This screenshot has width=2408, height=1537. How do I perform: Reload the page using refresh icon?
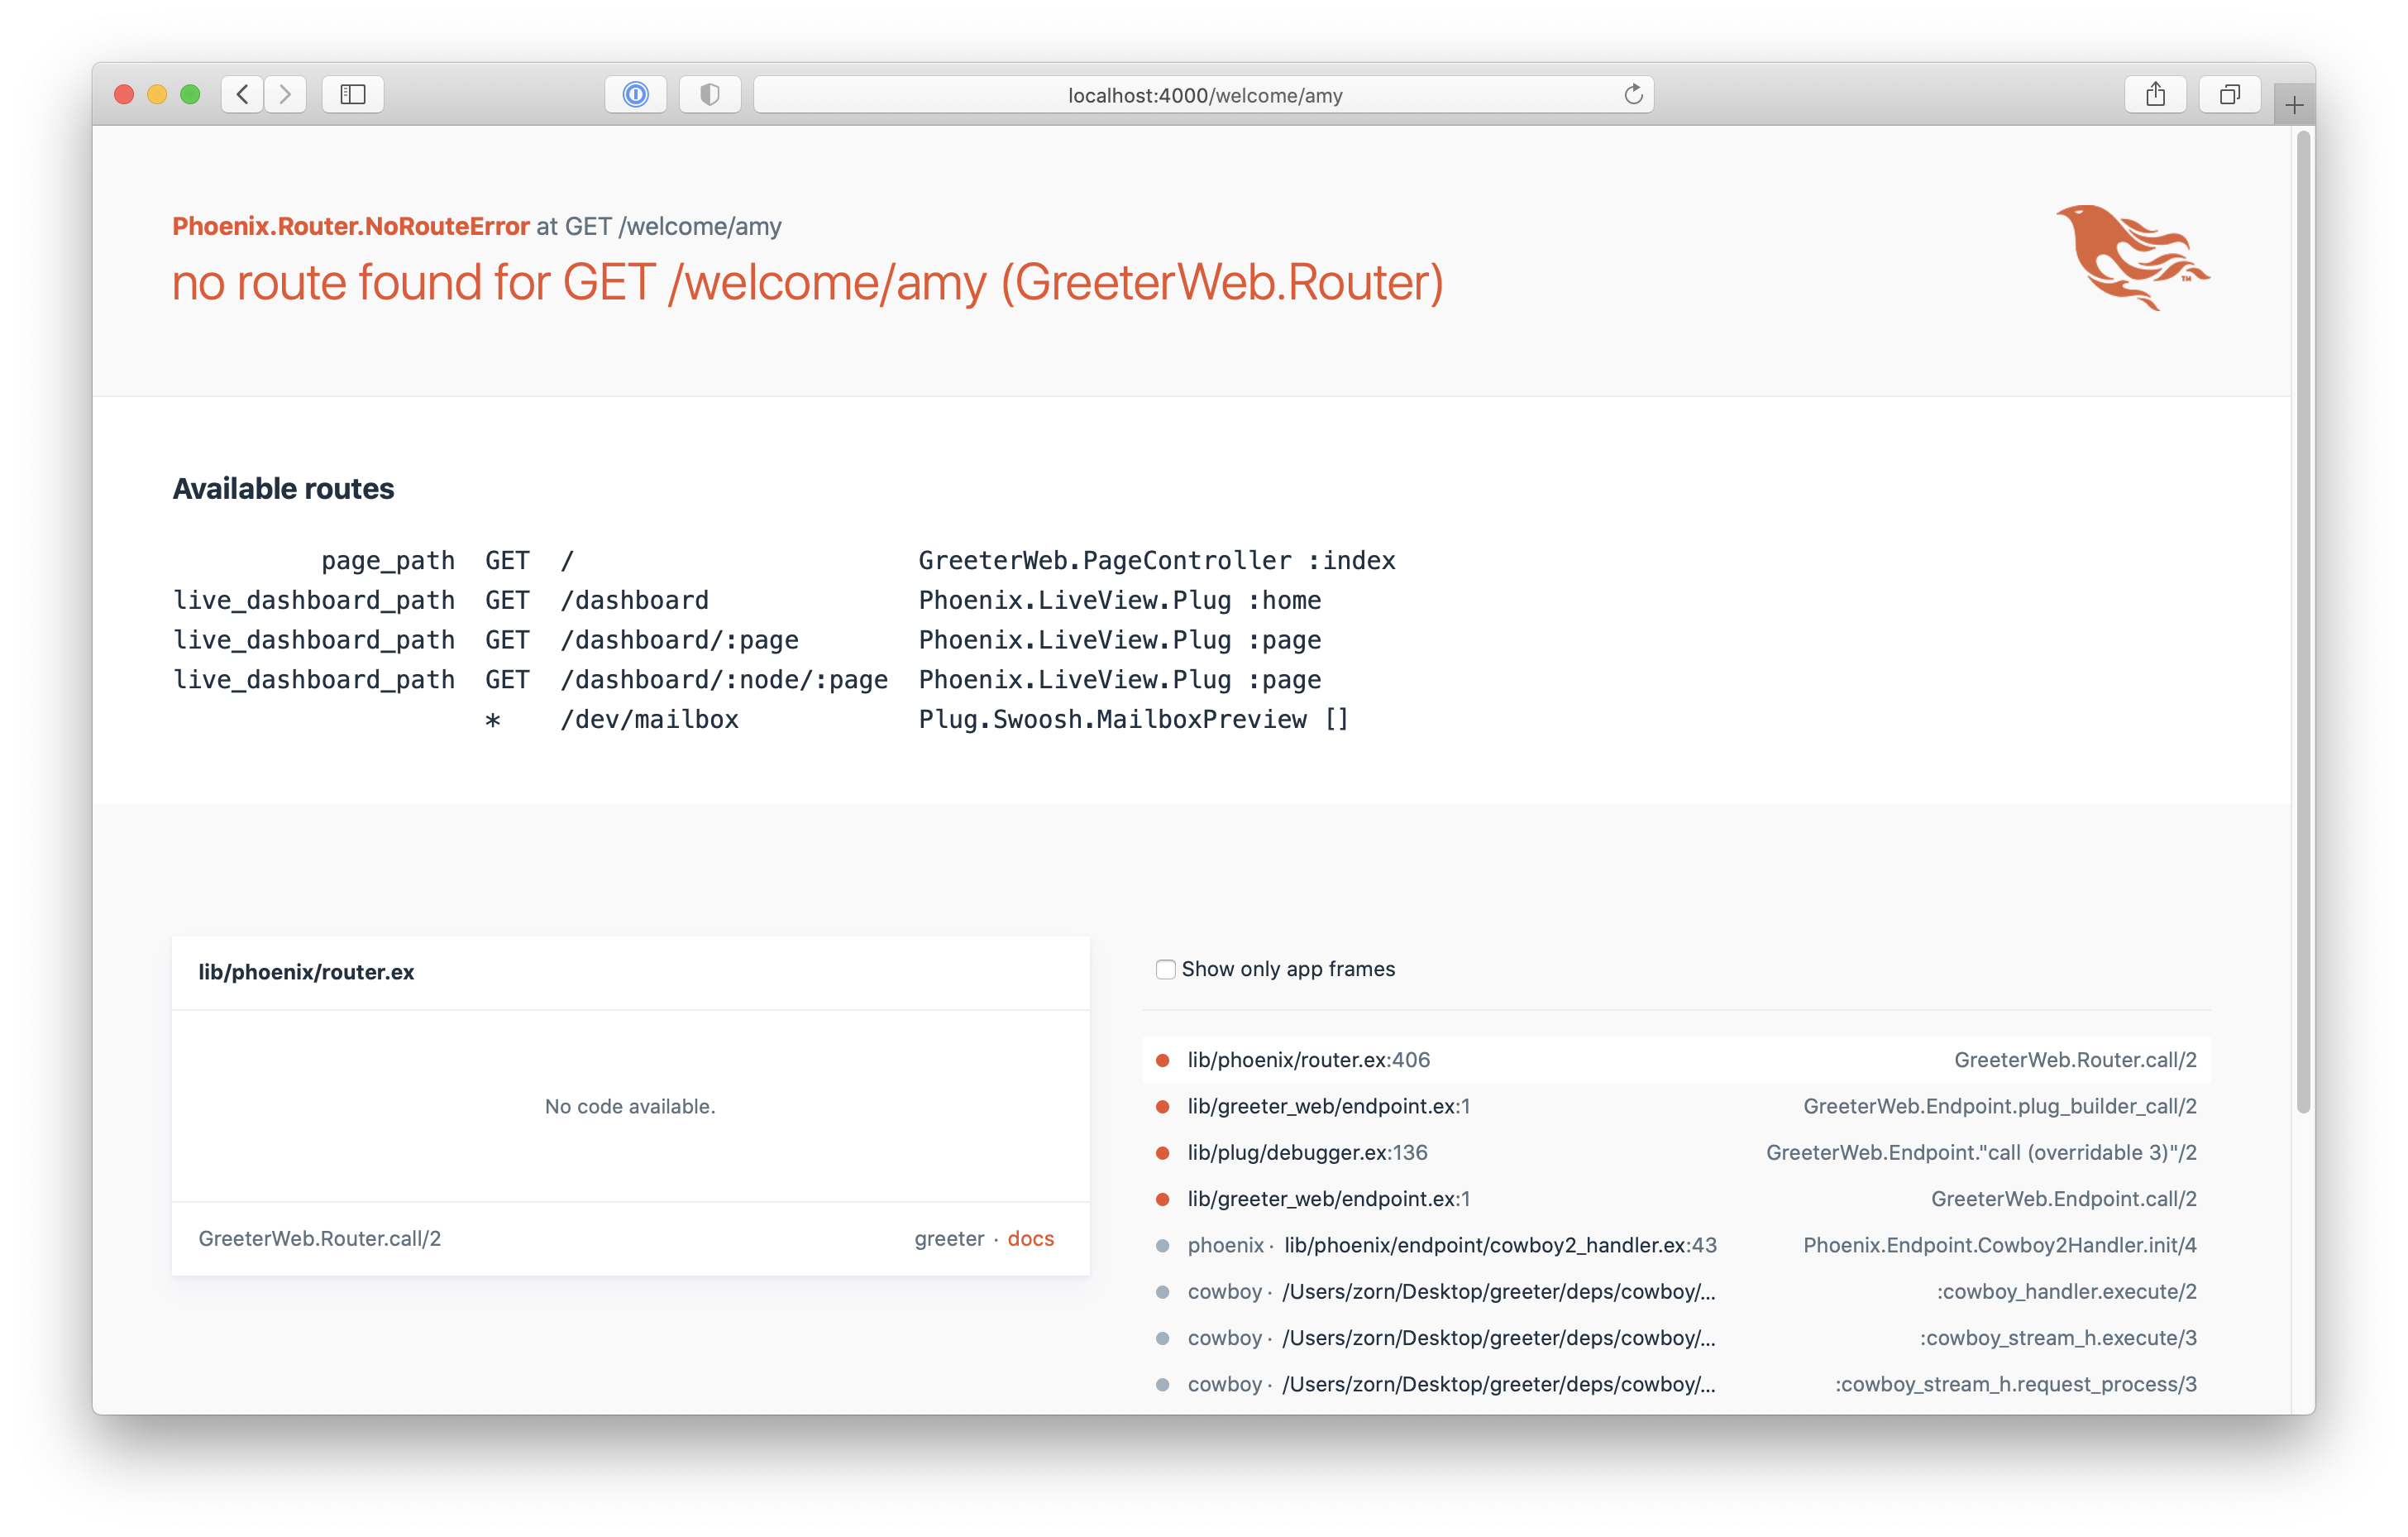click(1633, 95)
